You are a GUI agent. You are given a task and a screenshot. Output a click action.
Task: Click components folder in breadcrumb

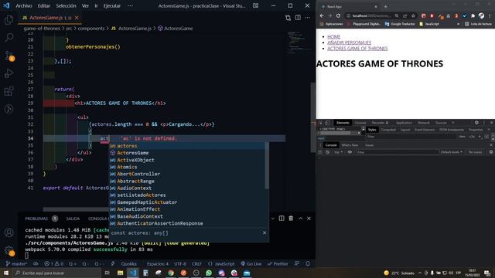(91, 29)
